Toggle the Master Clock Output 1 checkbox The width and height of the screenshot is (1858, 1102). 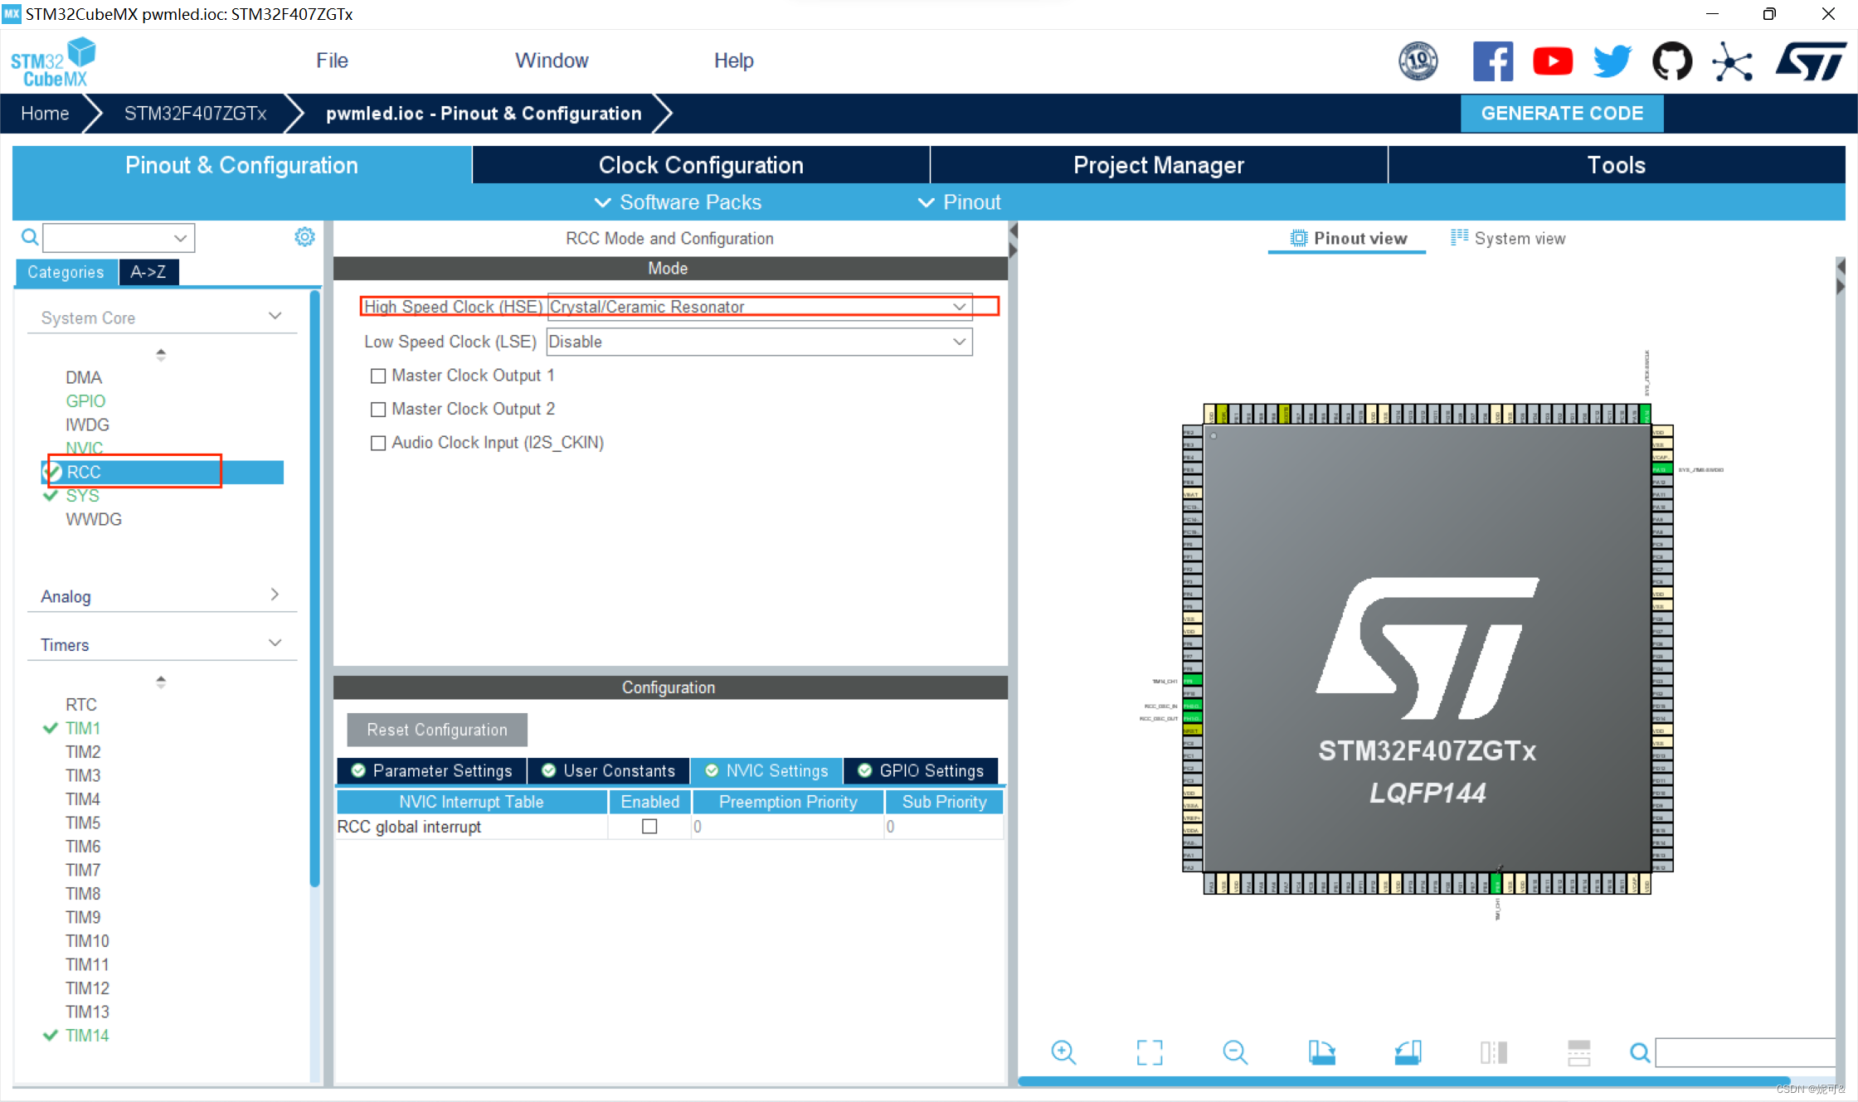click(x=378, y=376)
